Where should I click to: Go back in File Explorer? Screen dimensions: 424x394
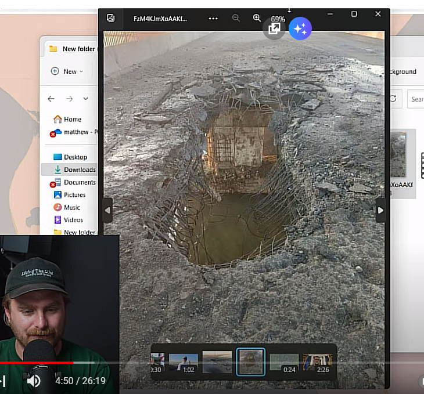pyautogui.click(x=51, y=99)
